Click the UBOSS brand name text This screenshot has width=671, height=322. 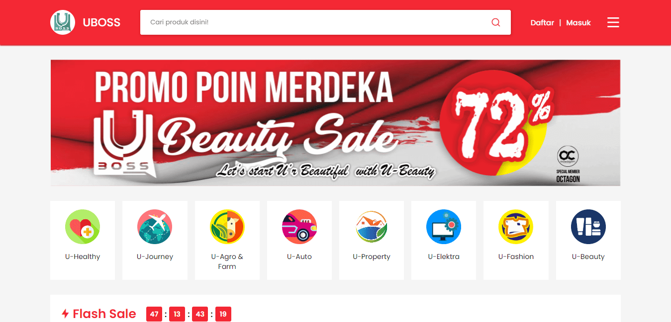[101, 22]
